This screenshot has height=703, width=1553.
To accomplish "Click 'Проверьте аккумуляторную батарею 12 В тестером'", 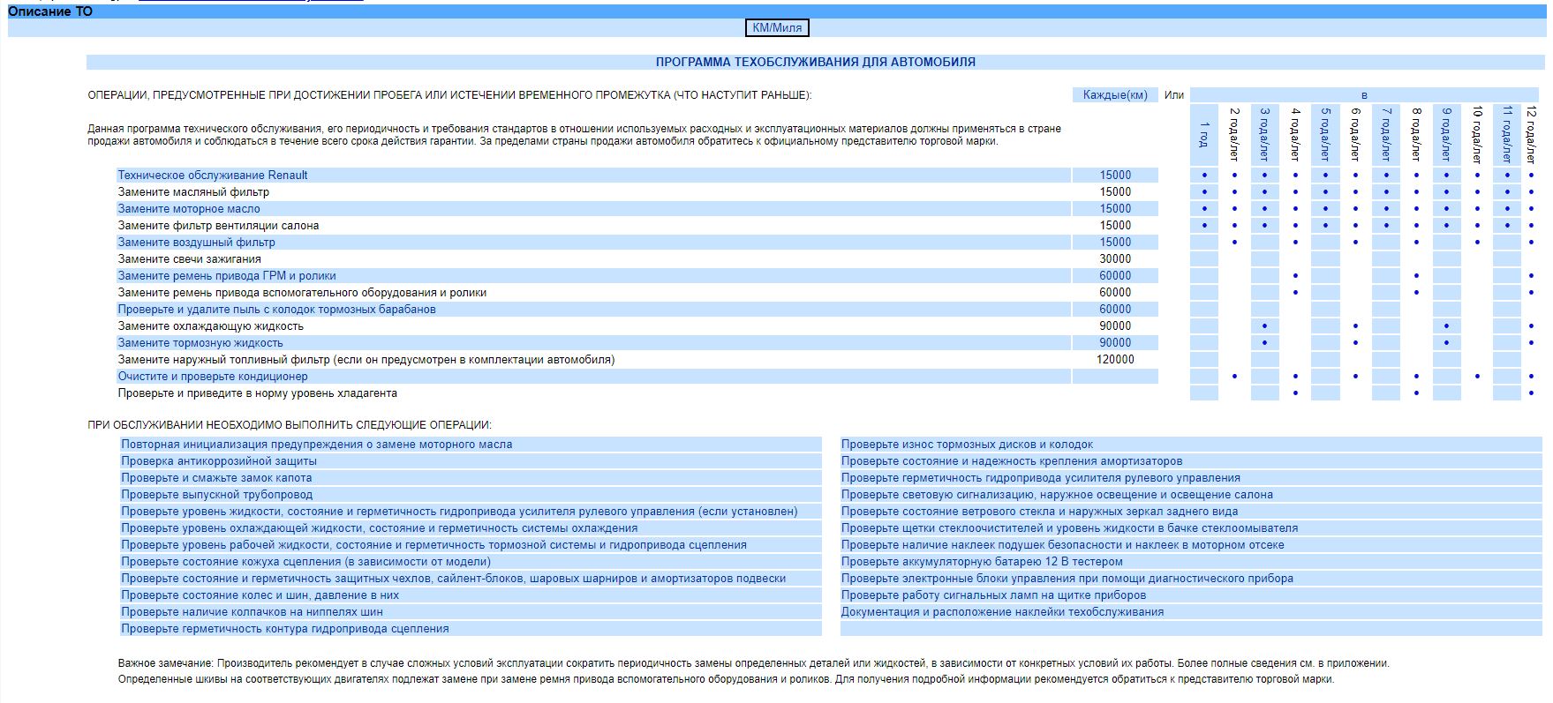I will 982,562.
